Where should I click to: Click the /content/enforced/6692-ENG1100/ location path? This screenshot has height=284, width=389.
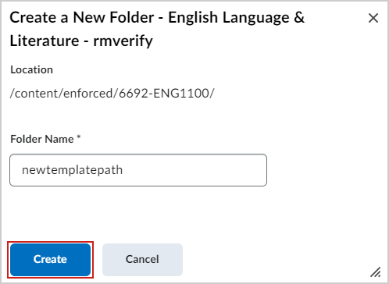[112, 93]
